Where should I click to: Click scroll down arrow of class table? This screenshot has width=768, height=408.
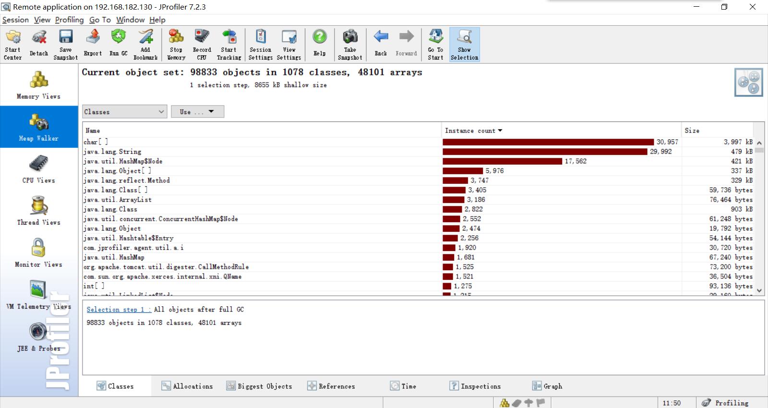tap(759, 290)
